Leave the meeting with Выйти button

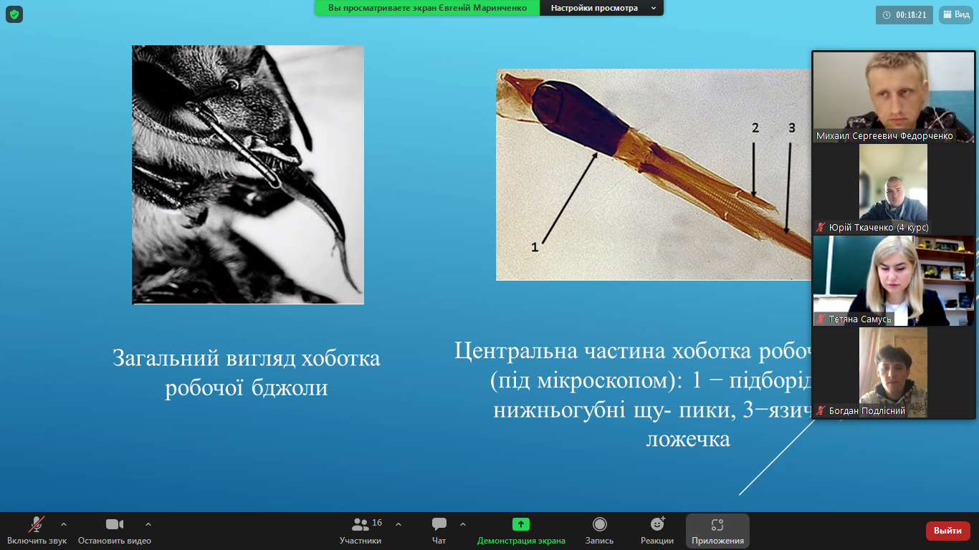click(947, 531)
